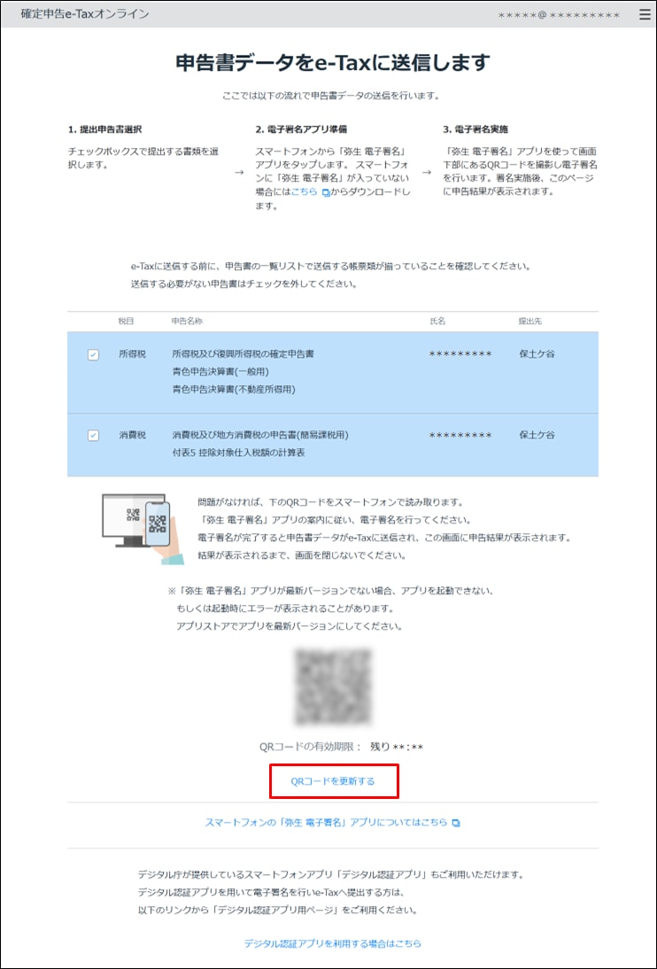Screen dimensions: 657x969
Task: Click the 氏名 column header
Action: point(437,322)
